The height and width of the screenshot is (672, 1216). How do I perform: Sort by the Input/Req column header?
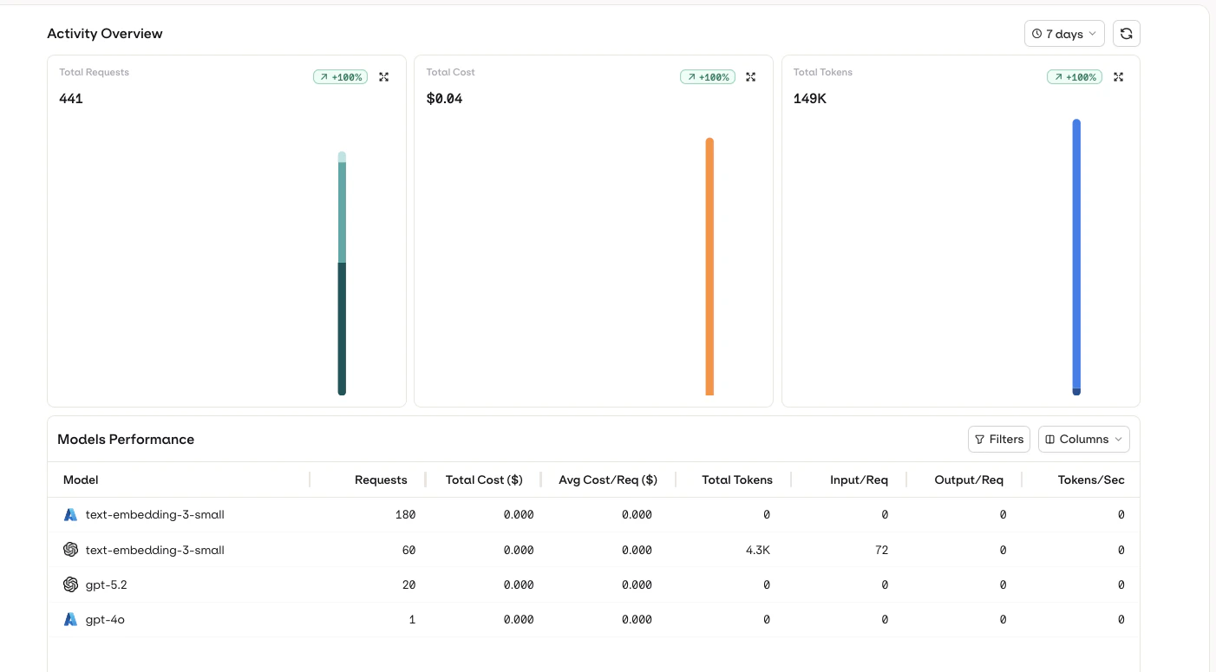tap(859, 480)
